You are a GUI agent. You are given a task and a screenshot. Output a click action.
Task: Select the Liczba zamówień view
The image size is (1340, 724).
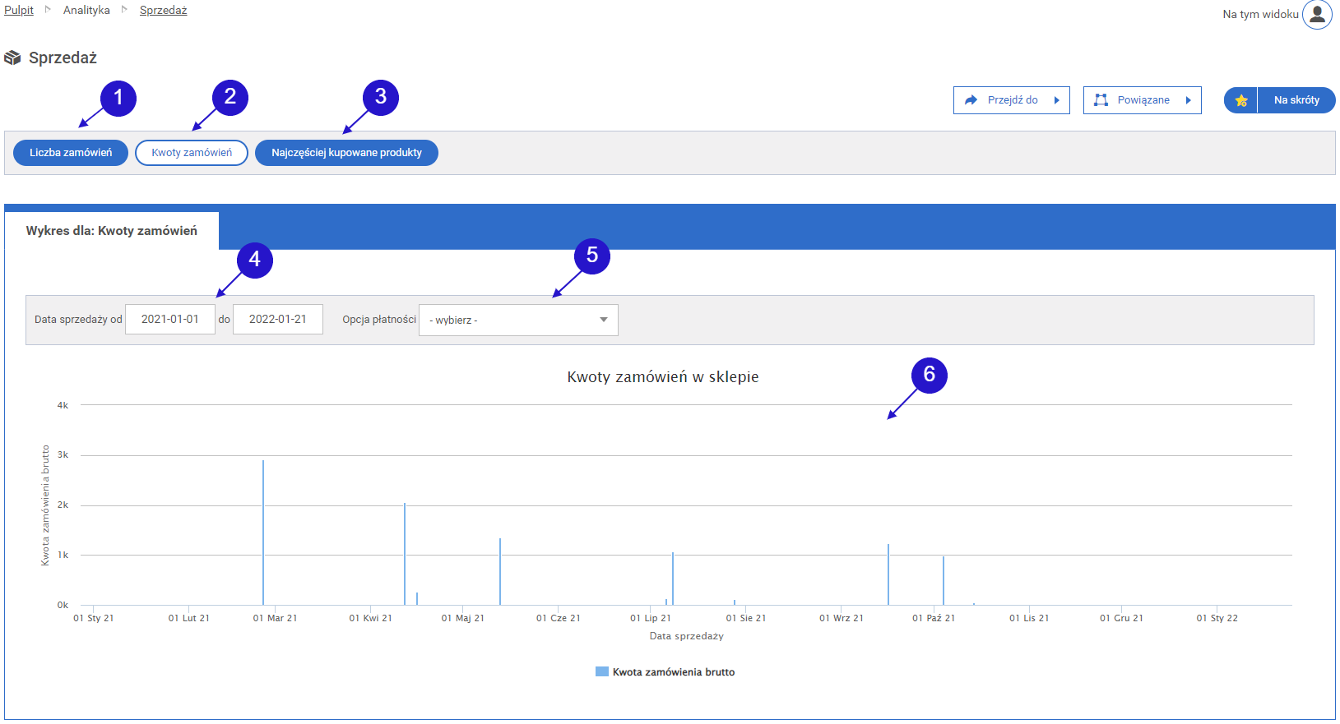click(71, 153)
